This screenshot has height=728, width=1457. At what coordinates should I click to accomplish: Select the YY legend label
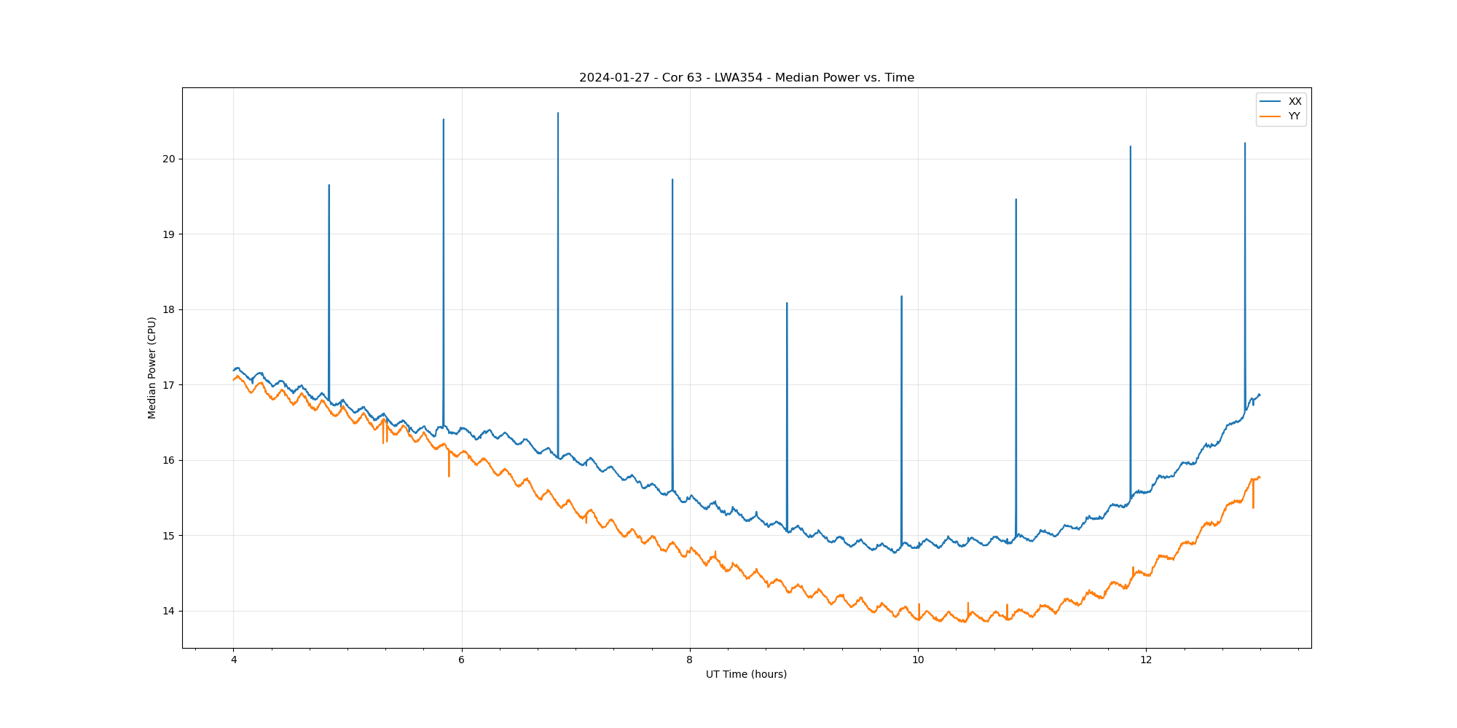[1294, 116]
